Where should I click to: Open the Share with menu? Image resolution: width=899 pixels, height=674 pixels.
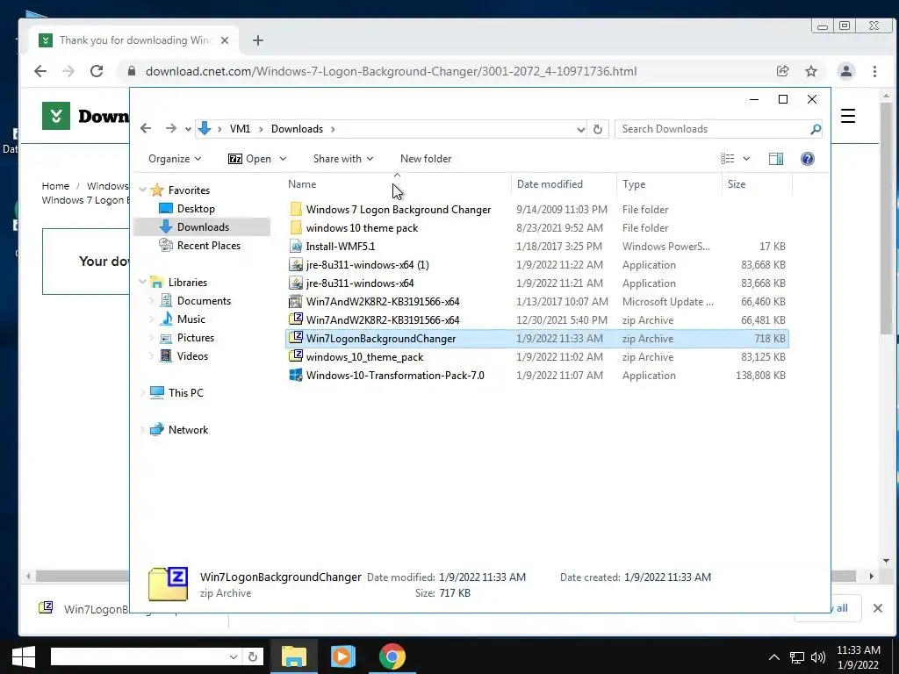pyautogui.click(x=343, y=159)
